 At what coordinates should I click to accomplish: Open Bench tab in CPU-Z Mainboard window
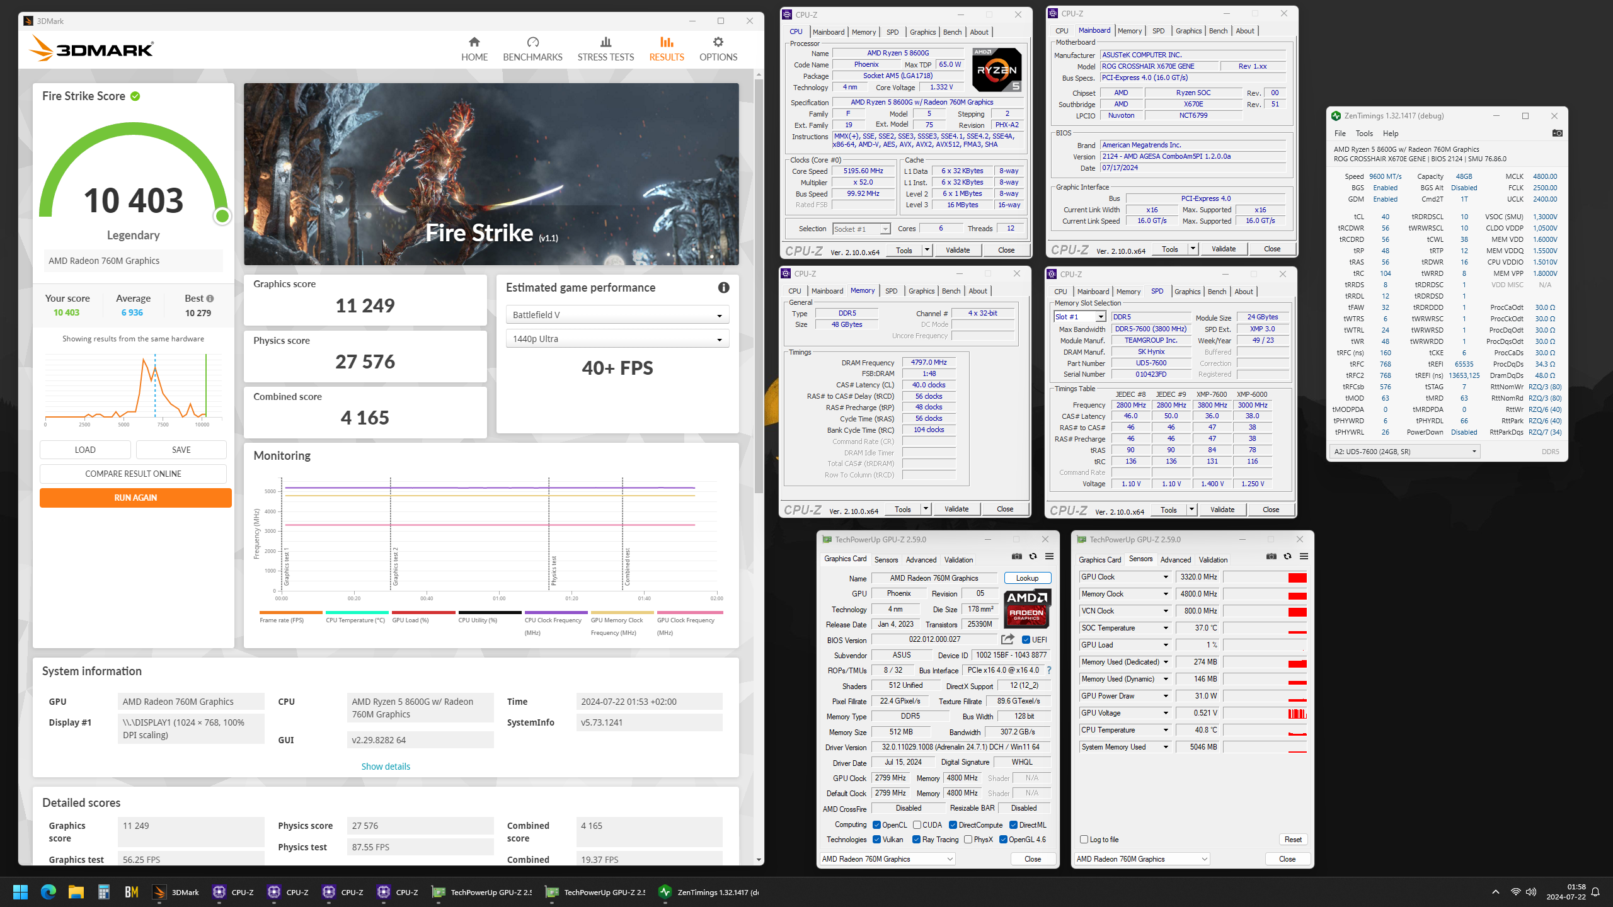[x=1218, y=31]
